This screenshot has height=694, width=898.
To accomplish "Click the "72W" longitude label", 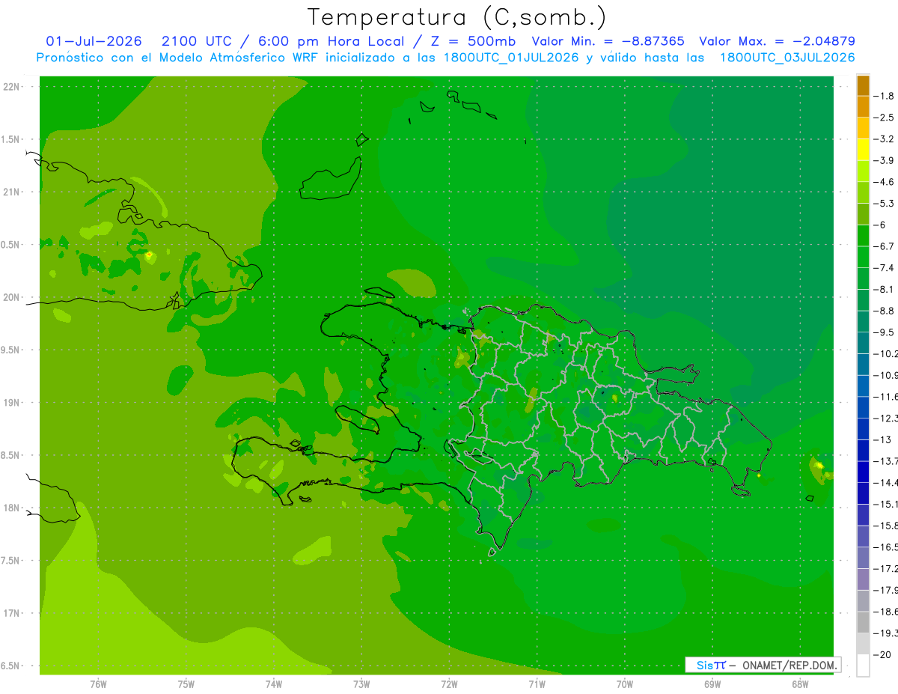I will 449,684.
